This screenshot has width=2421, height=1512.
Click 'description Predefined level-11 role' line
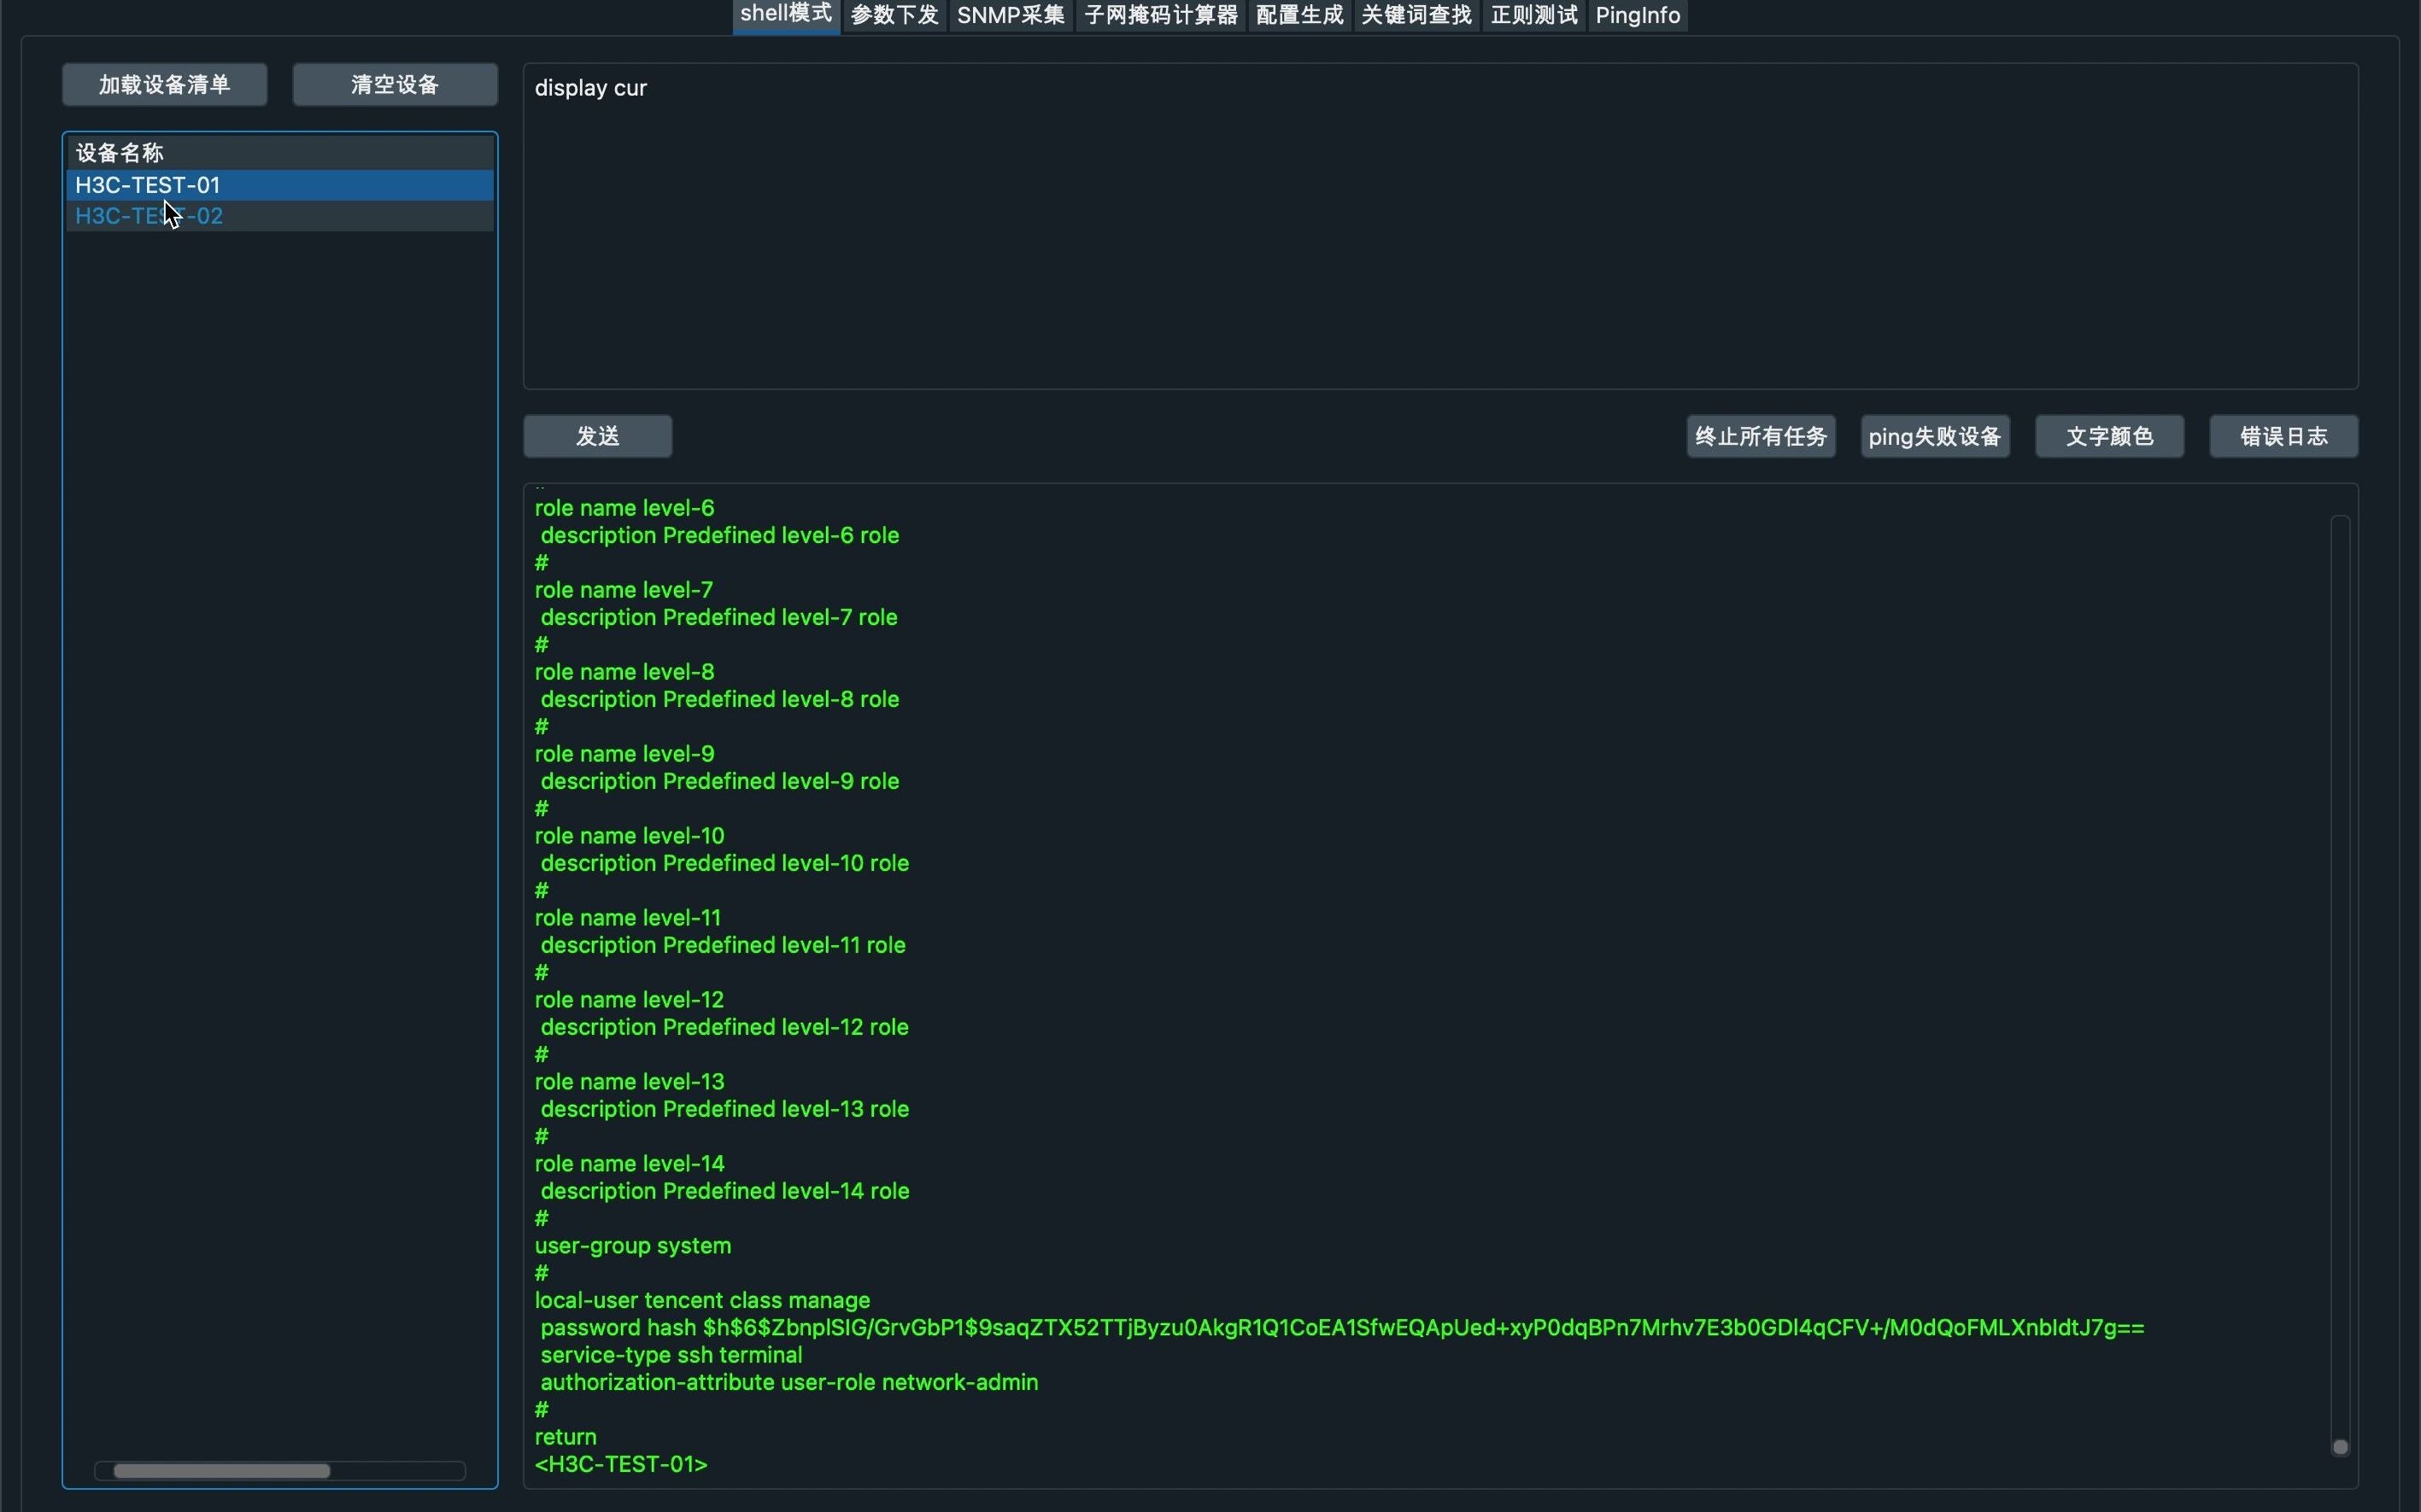pos(724,945)
